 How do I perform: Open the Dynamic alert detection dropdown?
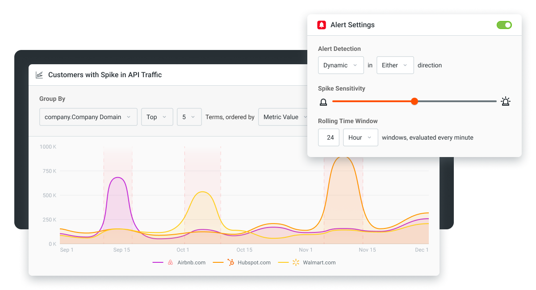(x=340, y=65)
